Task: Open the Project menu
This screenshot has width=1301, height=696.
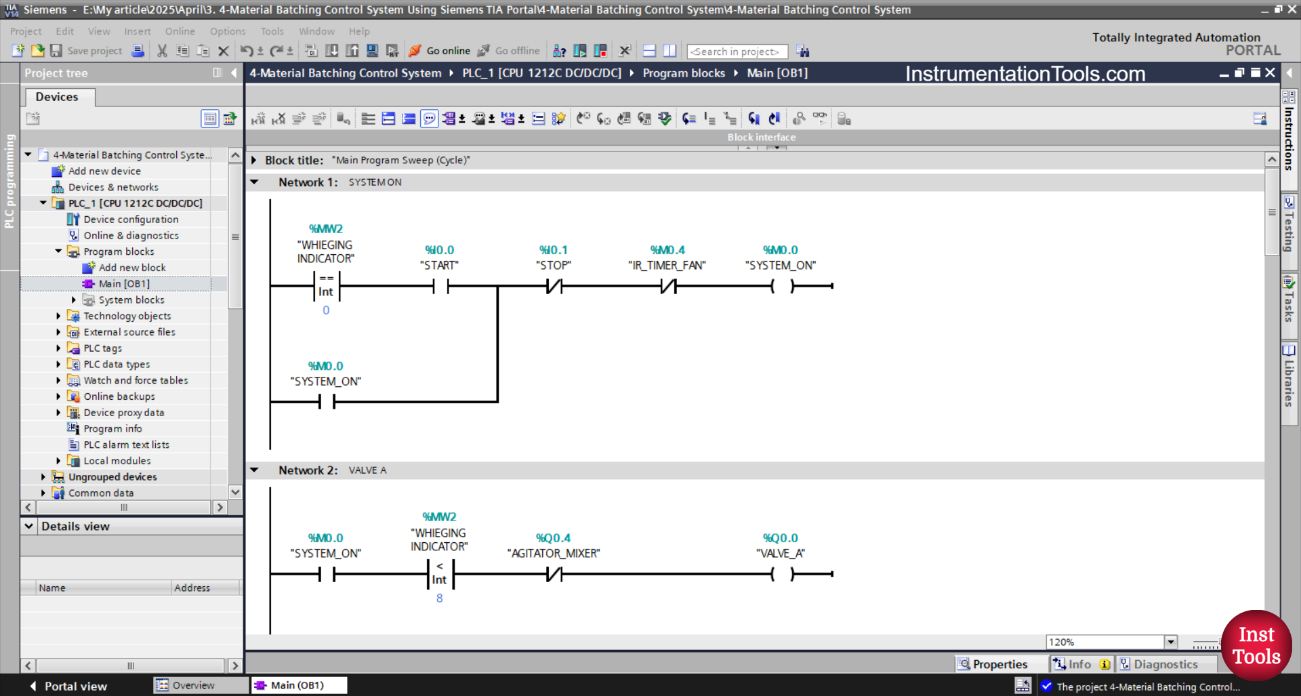Action: pyautogui.click(x=26, y=31)
